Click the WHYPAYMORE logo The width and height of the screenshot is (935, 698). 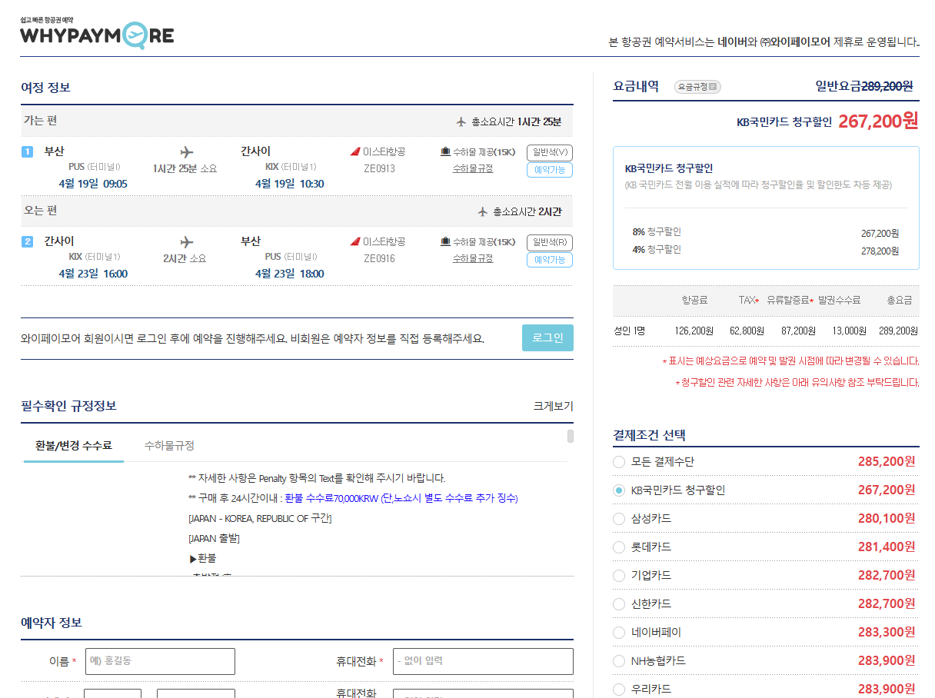(96, 33)
